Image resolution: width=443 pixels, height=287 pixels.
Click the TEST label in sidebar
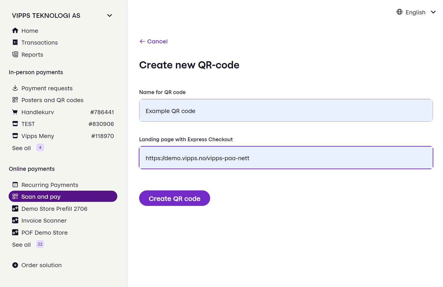tap(28, 124)
